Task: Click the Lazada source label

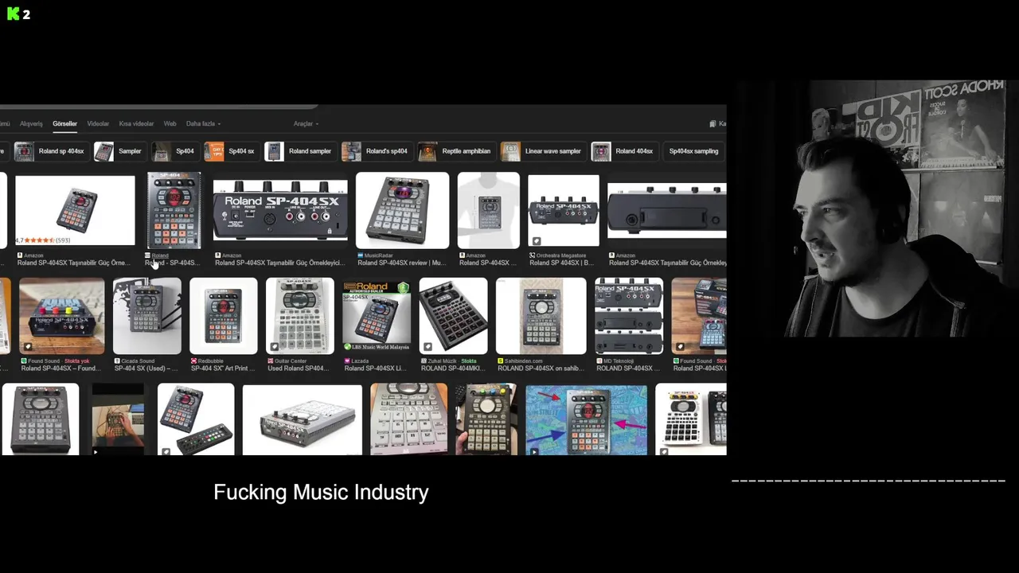Action: coord(360,361)
